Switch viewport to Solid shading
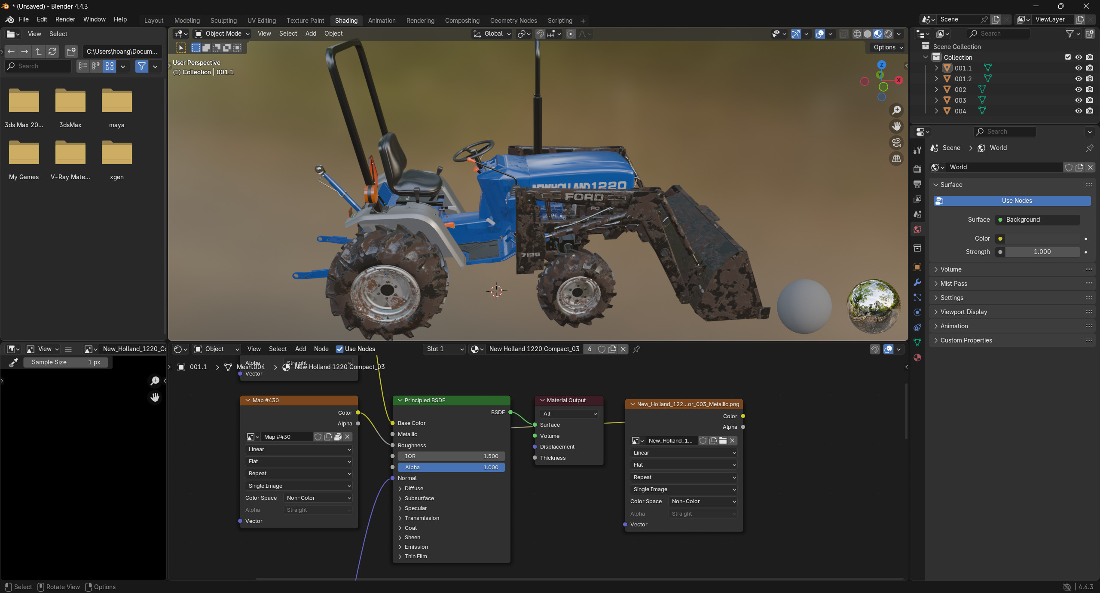 point(868,34)
